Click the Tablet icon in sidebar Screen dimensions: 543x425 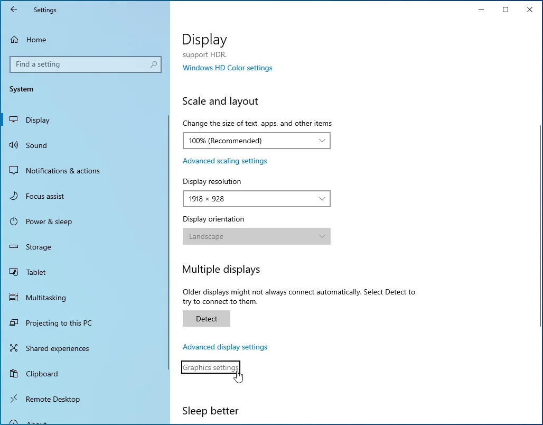(14, 272)
